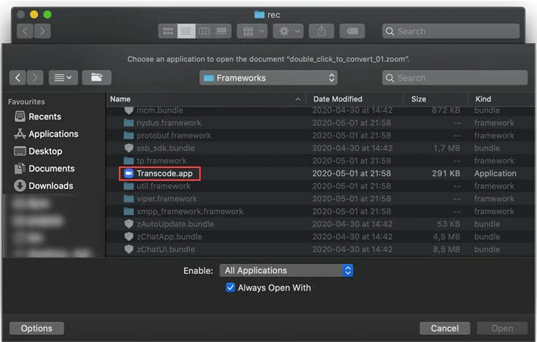Select mcm.bundle row
537x342 pixels.
pyautogui.click(x=320, y=110)
